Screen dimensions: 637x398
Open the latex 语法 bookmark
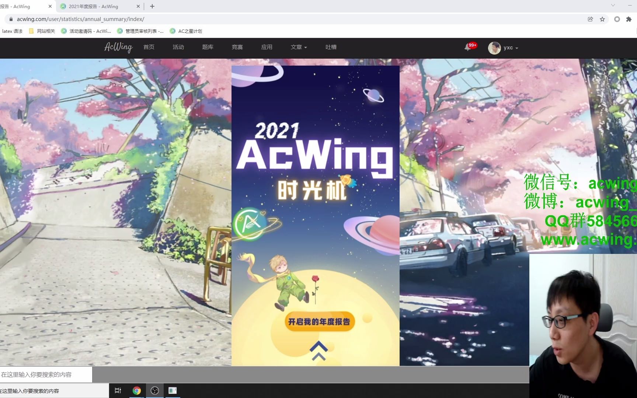coord(12,31)
